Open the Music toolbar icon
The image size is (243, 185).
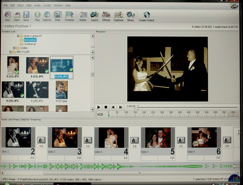coord(130,15)
